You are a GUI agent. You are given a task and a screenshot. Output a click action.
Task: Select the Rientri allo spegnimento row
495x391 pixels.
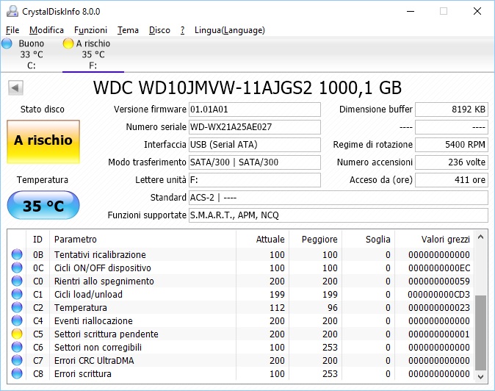[x=241, y=281]
